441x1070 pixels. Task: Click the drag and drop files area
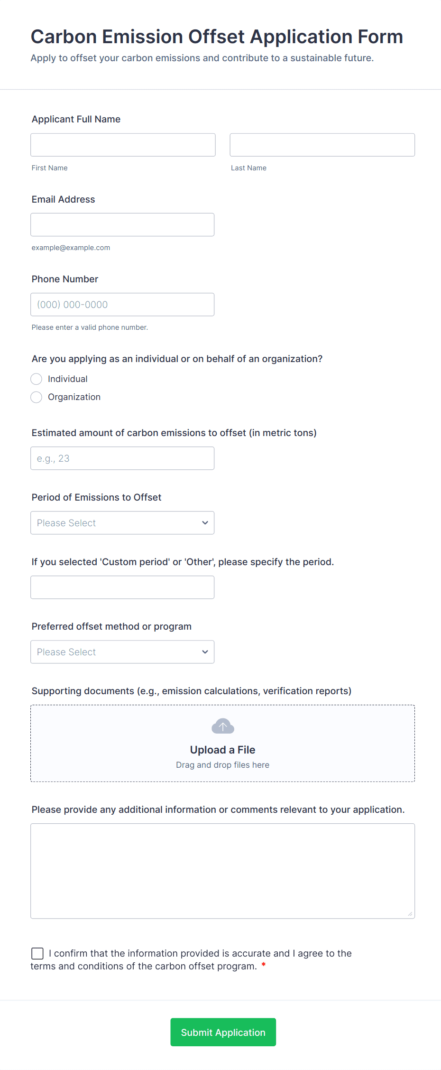[223, 744]
